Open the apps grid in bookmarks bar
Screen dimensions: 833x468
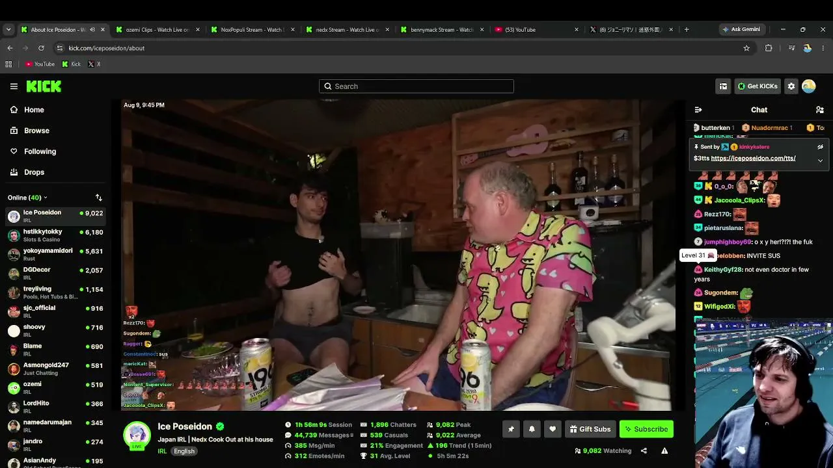coord(8,64)
